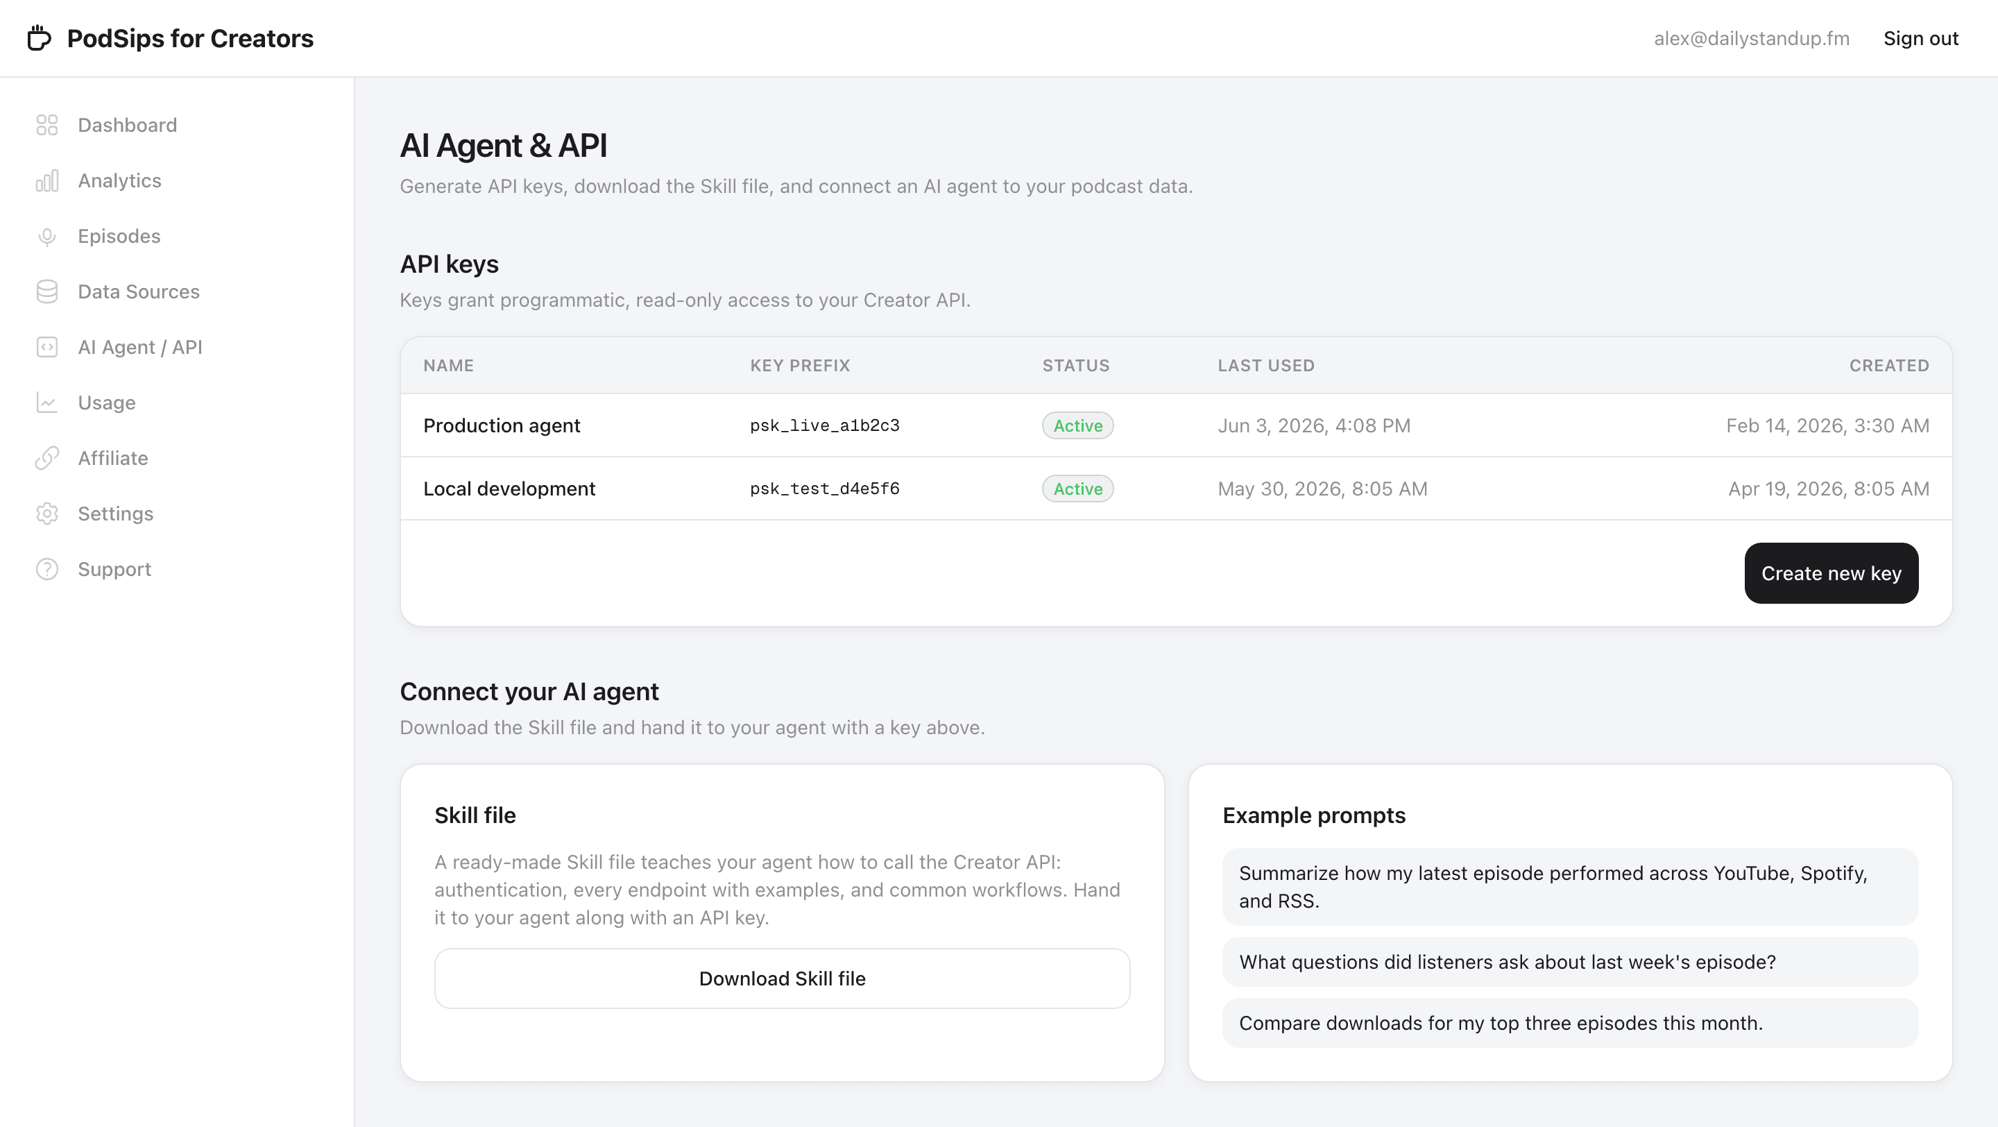Click created date Feb 14, 2026, 3:30 AM
The image size is (1998, 1127).
point(1827,425)
